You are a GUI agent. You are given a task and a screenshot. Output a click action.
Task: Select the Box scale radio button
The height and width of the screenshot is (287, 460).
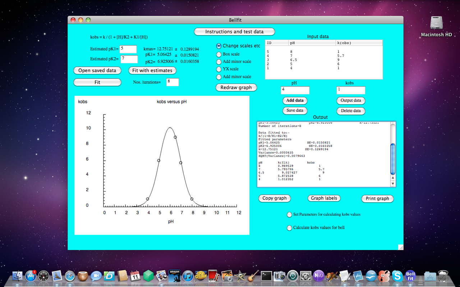point(218,54)
